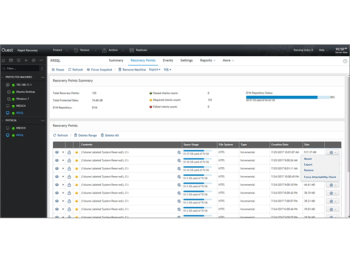The image size is (350, 262).
Task: Click database icon on 8:01:11 AM recovery point
Action: tap(179, 169)
